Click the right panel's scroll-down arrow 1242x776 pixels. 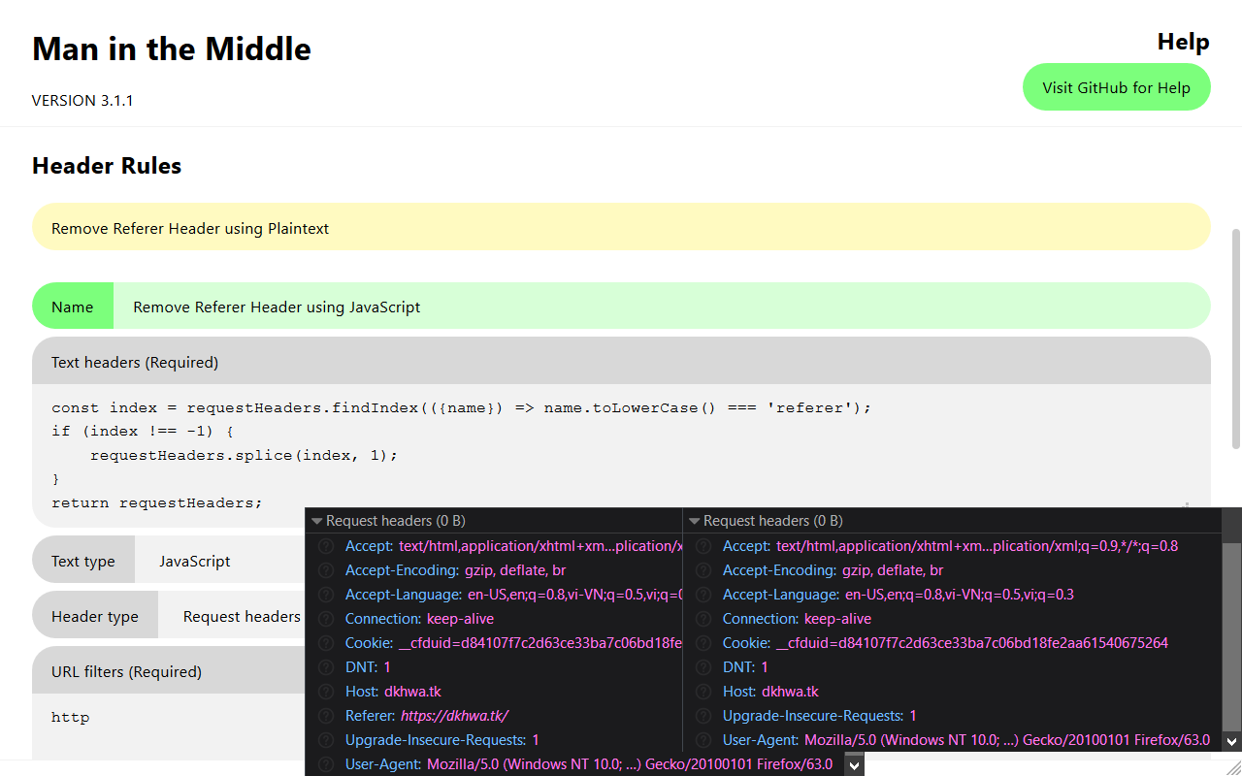point(1231,741)
